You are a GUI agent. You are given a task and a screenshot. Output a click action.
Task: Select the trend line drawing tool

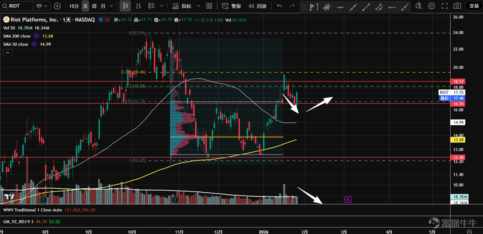366,7
